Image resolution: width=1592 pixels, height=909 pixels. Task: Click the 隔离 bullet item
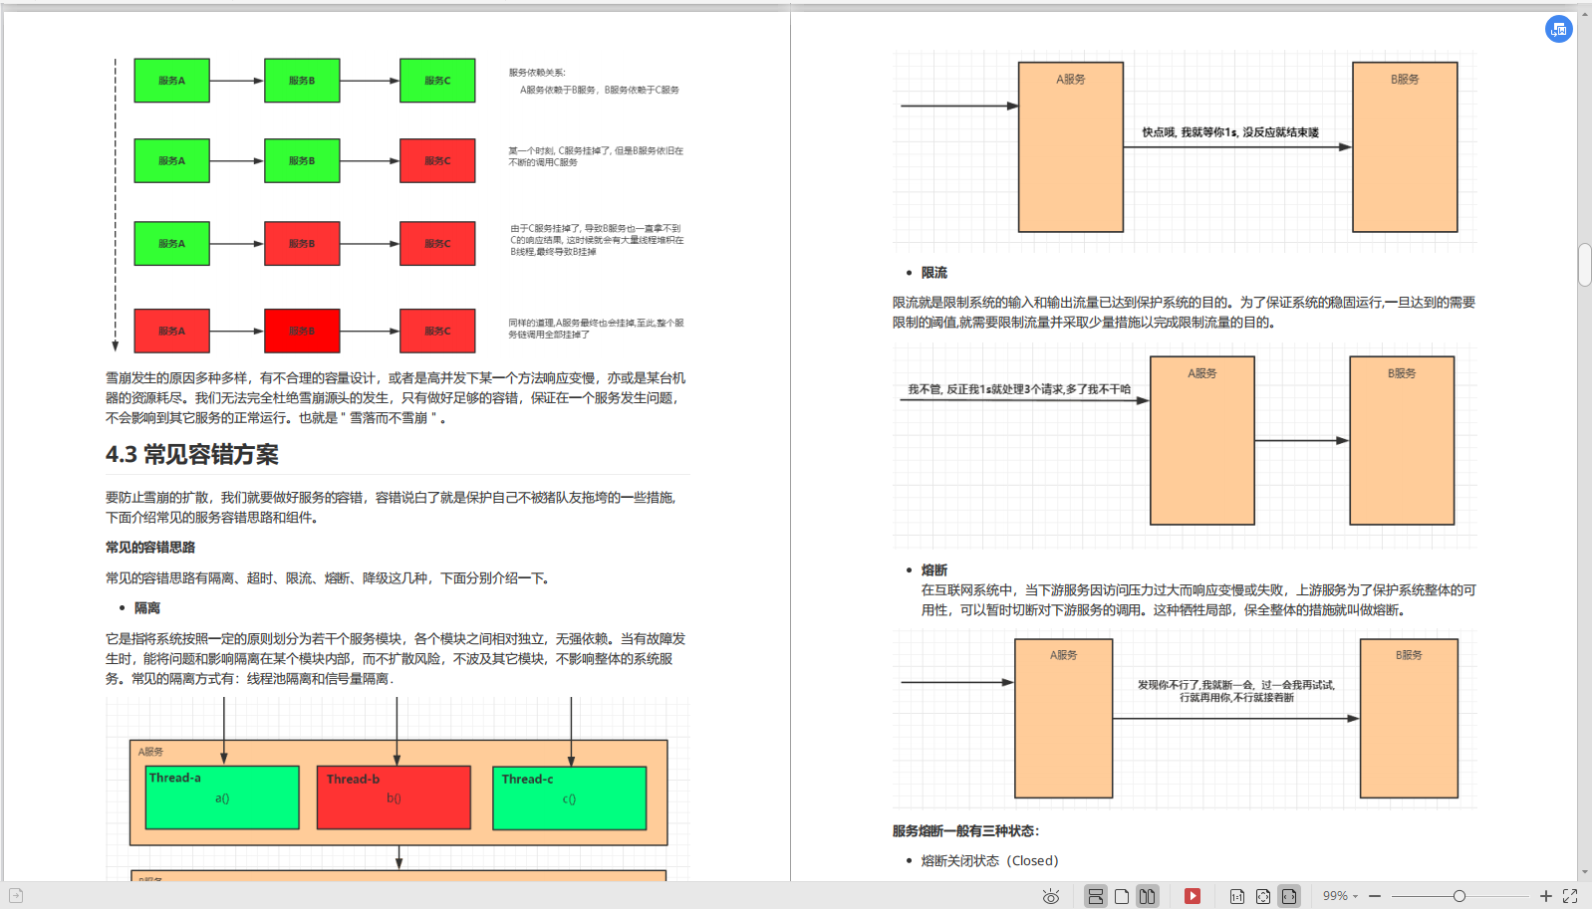147,608
